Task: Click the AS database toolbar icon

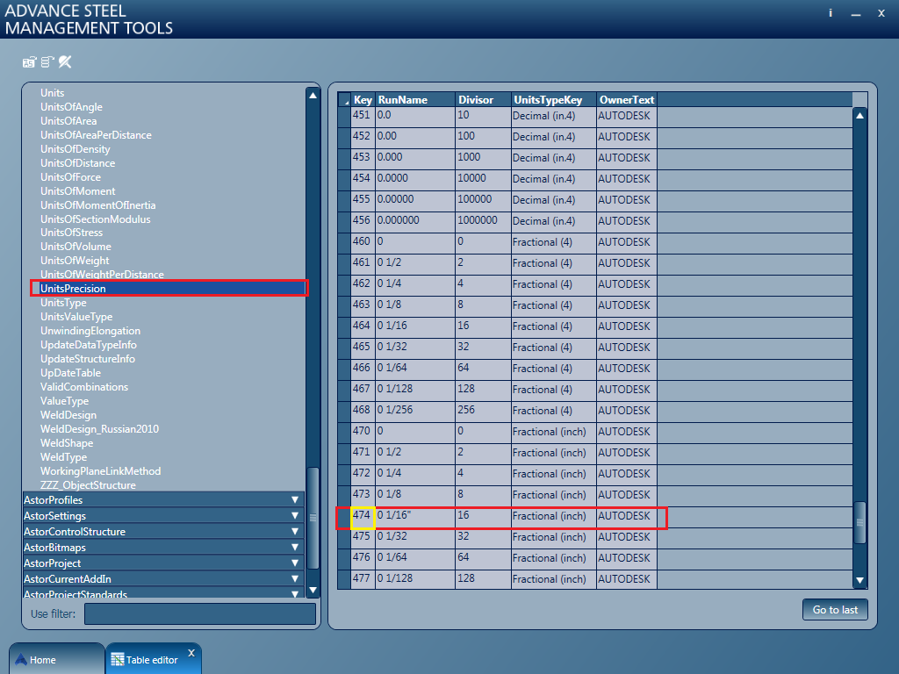Action: [x=29, y=62]
